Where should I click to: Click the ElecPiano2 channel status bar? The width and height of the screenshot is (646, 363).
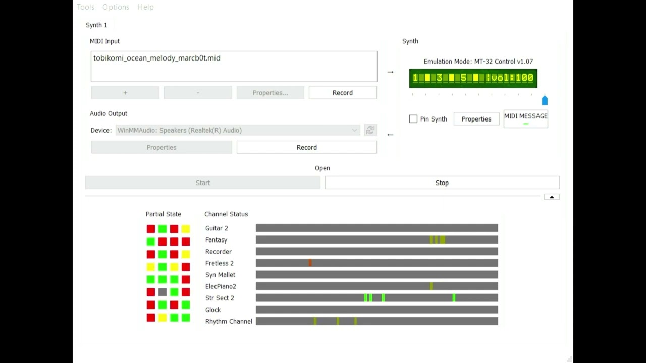pos(377,286)
